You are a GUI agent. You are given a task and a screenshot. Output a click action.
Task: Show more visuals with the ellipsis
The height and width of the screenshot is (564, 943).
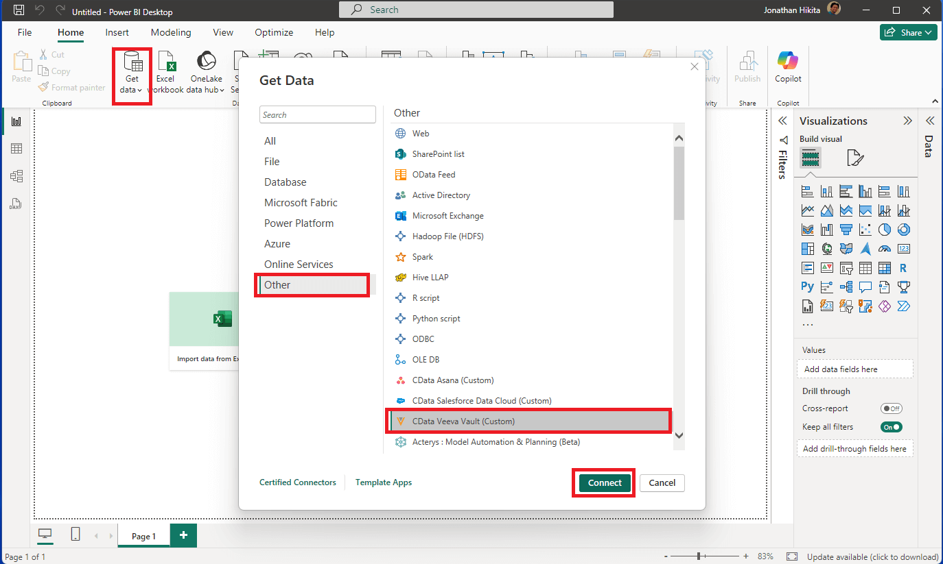808,324
